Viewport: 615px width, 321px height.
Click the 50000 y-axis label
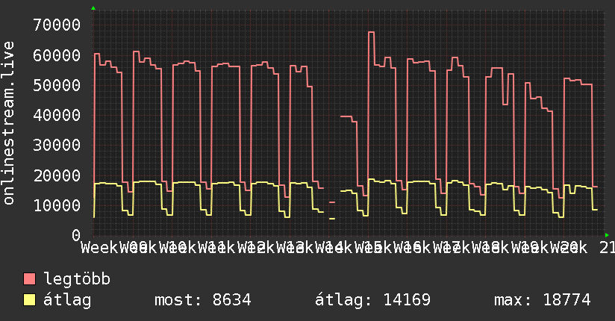[x=57, y=85]
